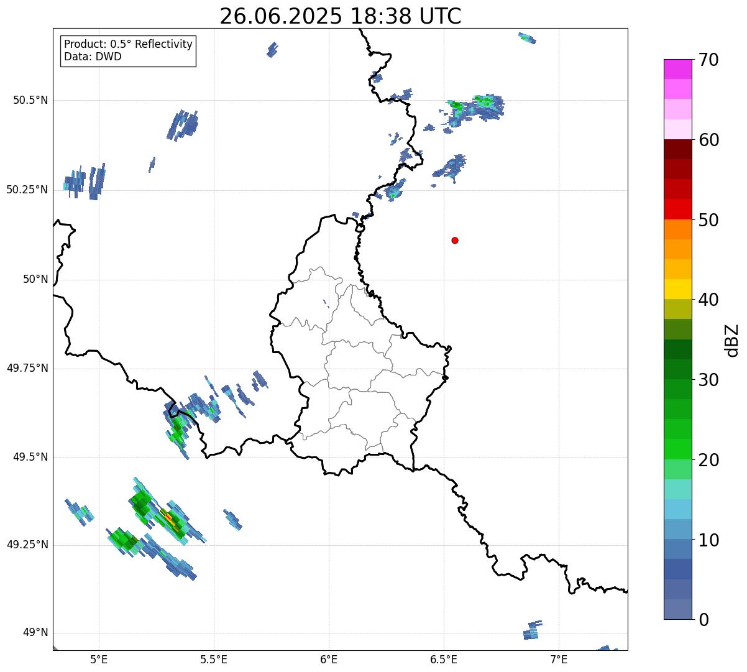The width and height of the screenshot is (747, 672).
Task: Click the magenta top segment of the colorbar
Action: tap(678, 69)
